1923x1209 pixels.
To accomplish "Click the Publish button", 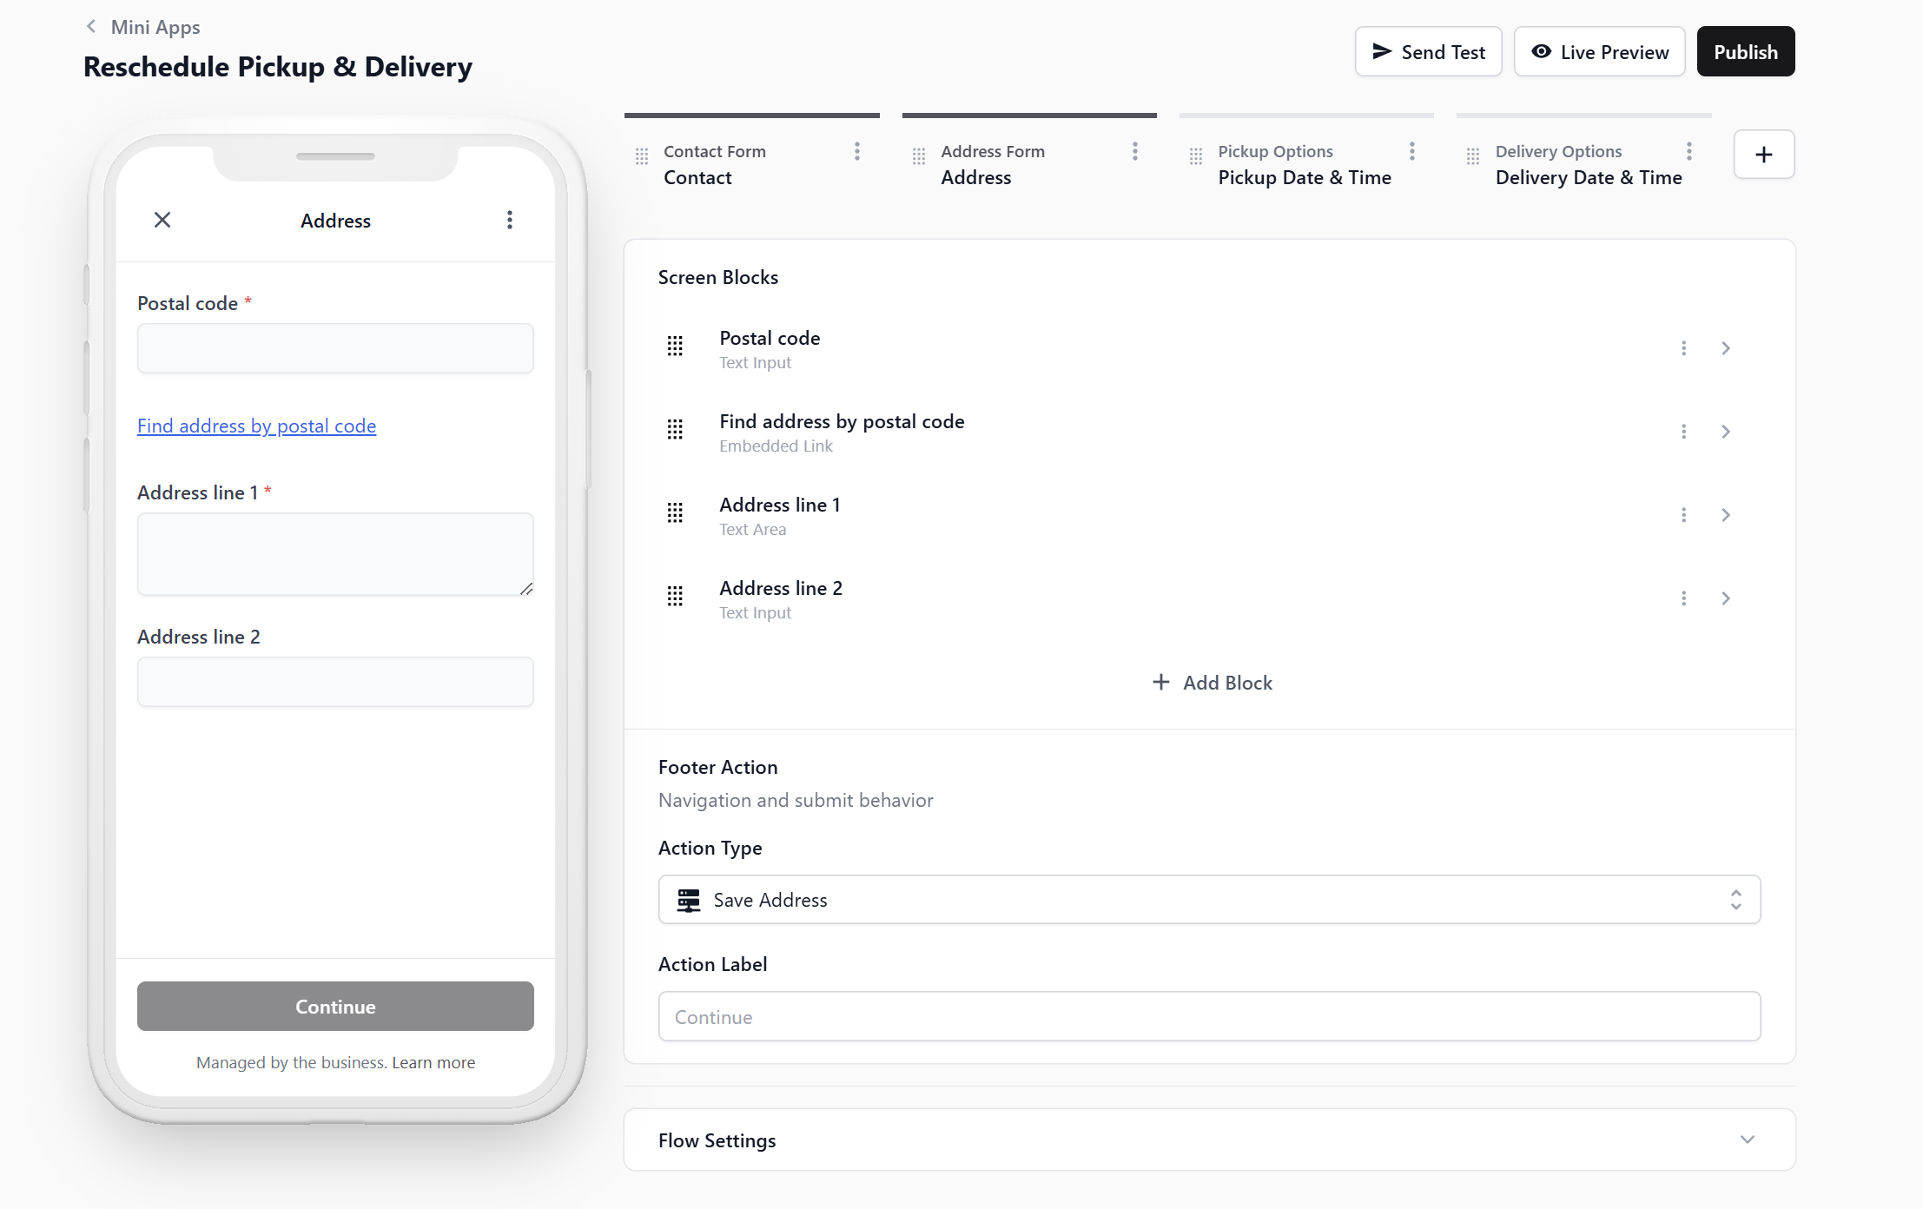I will click(x=1745, y=52).
